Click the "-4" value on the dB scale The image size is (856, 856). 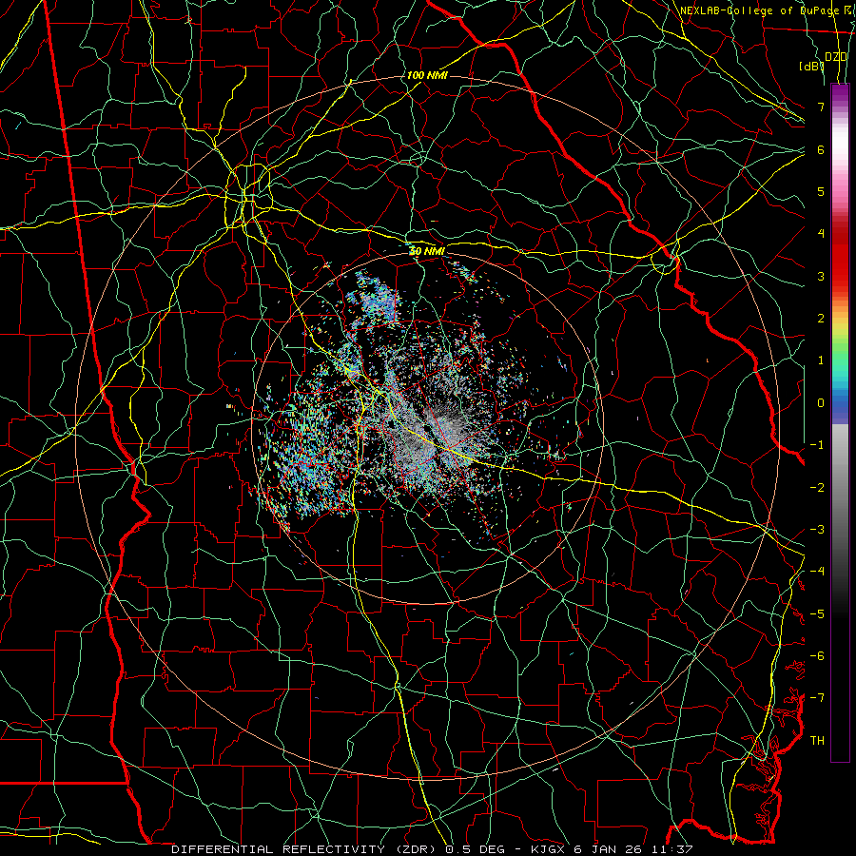[x=817, y=572]
